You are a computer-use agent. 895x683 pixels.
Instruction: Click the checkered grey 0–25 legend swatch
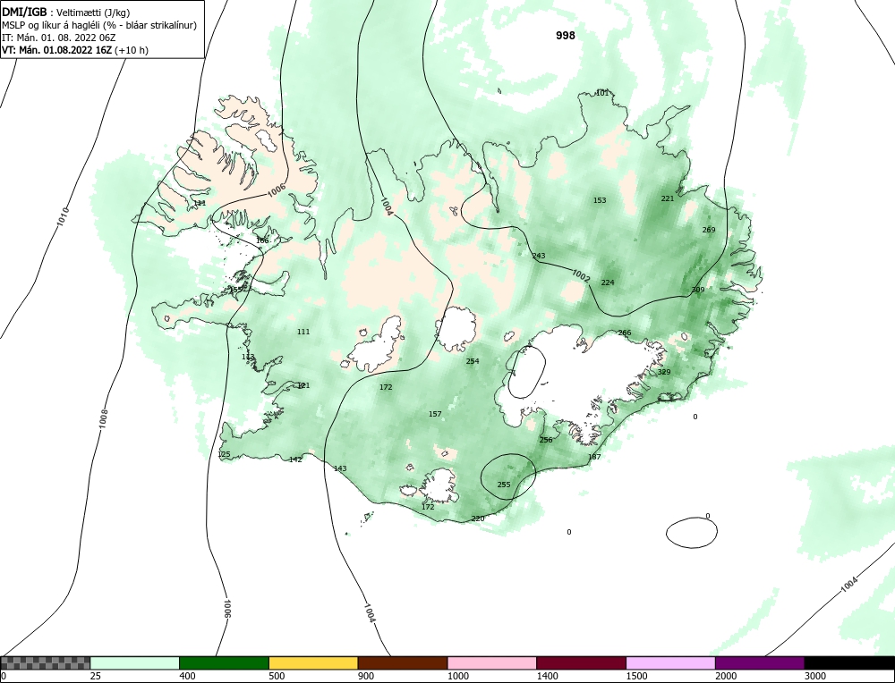click(x=45, y=662)
